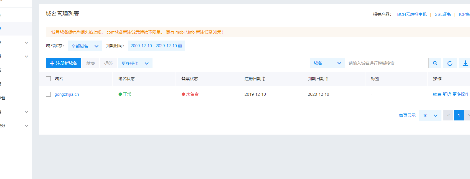Open the 更多操作 toolbar dropdown
Screen dimensions: 470x179
[x=135, y=63]
